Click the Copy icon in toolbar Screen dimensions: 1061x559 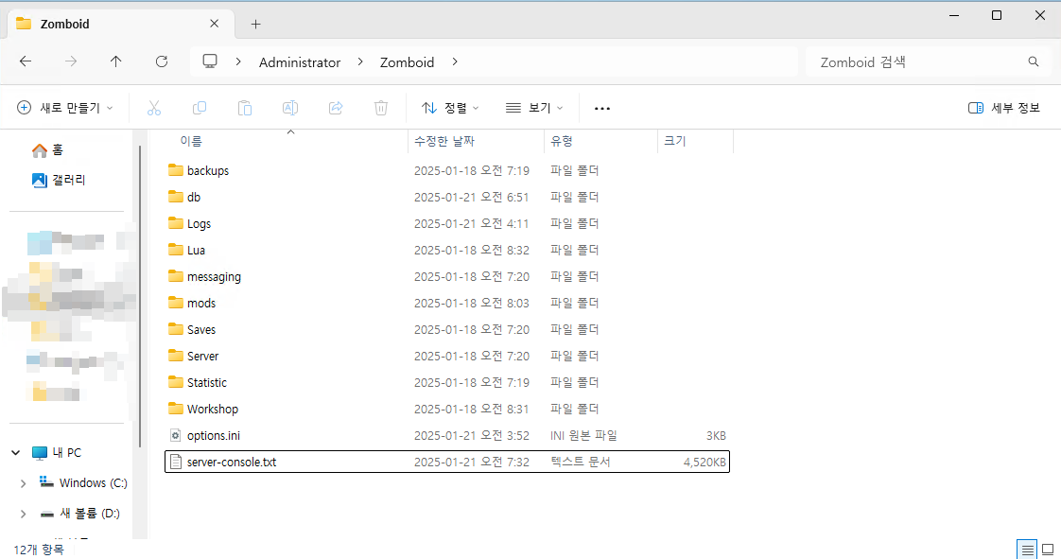(200, 108)
